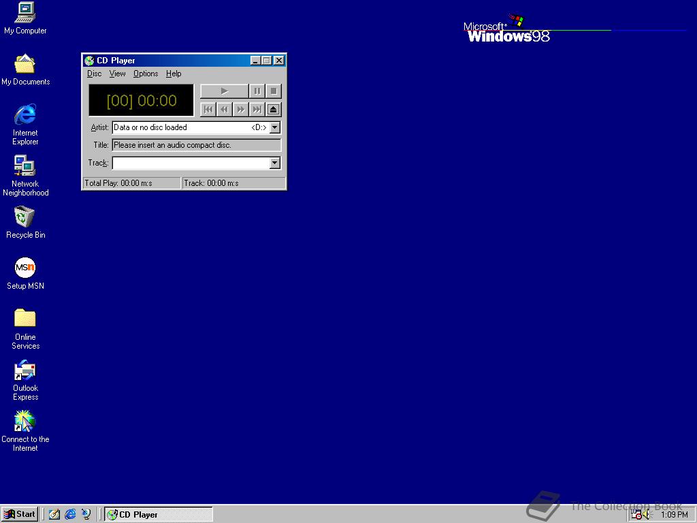The image size is (697, 523).
Task: Select the My Computer desktop icon
Action: click(x=25, y=18)
